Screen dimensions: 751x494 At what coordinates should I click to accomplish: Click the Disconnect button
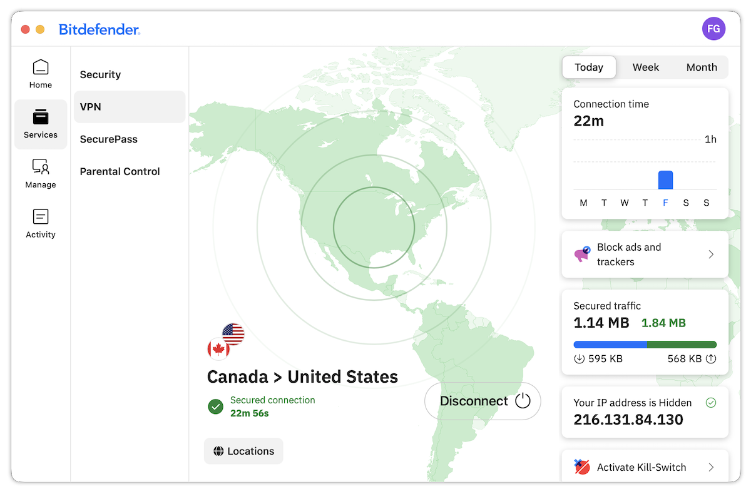(483, 401)
